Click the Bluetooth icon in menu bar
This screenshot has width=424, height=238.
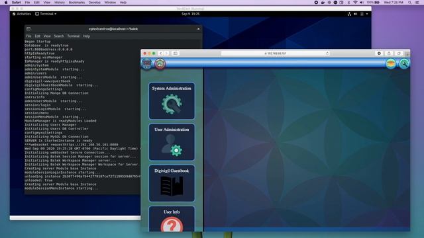click(x=348, y=3)
